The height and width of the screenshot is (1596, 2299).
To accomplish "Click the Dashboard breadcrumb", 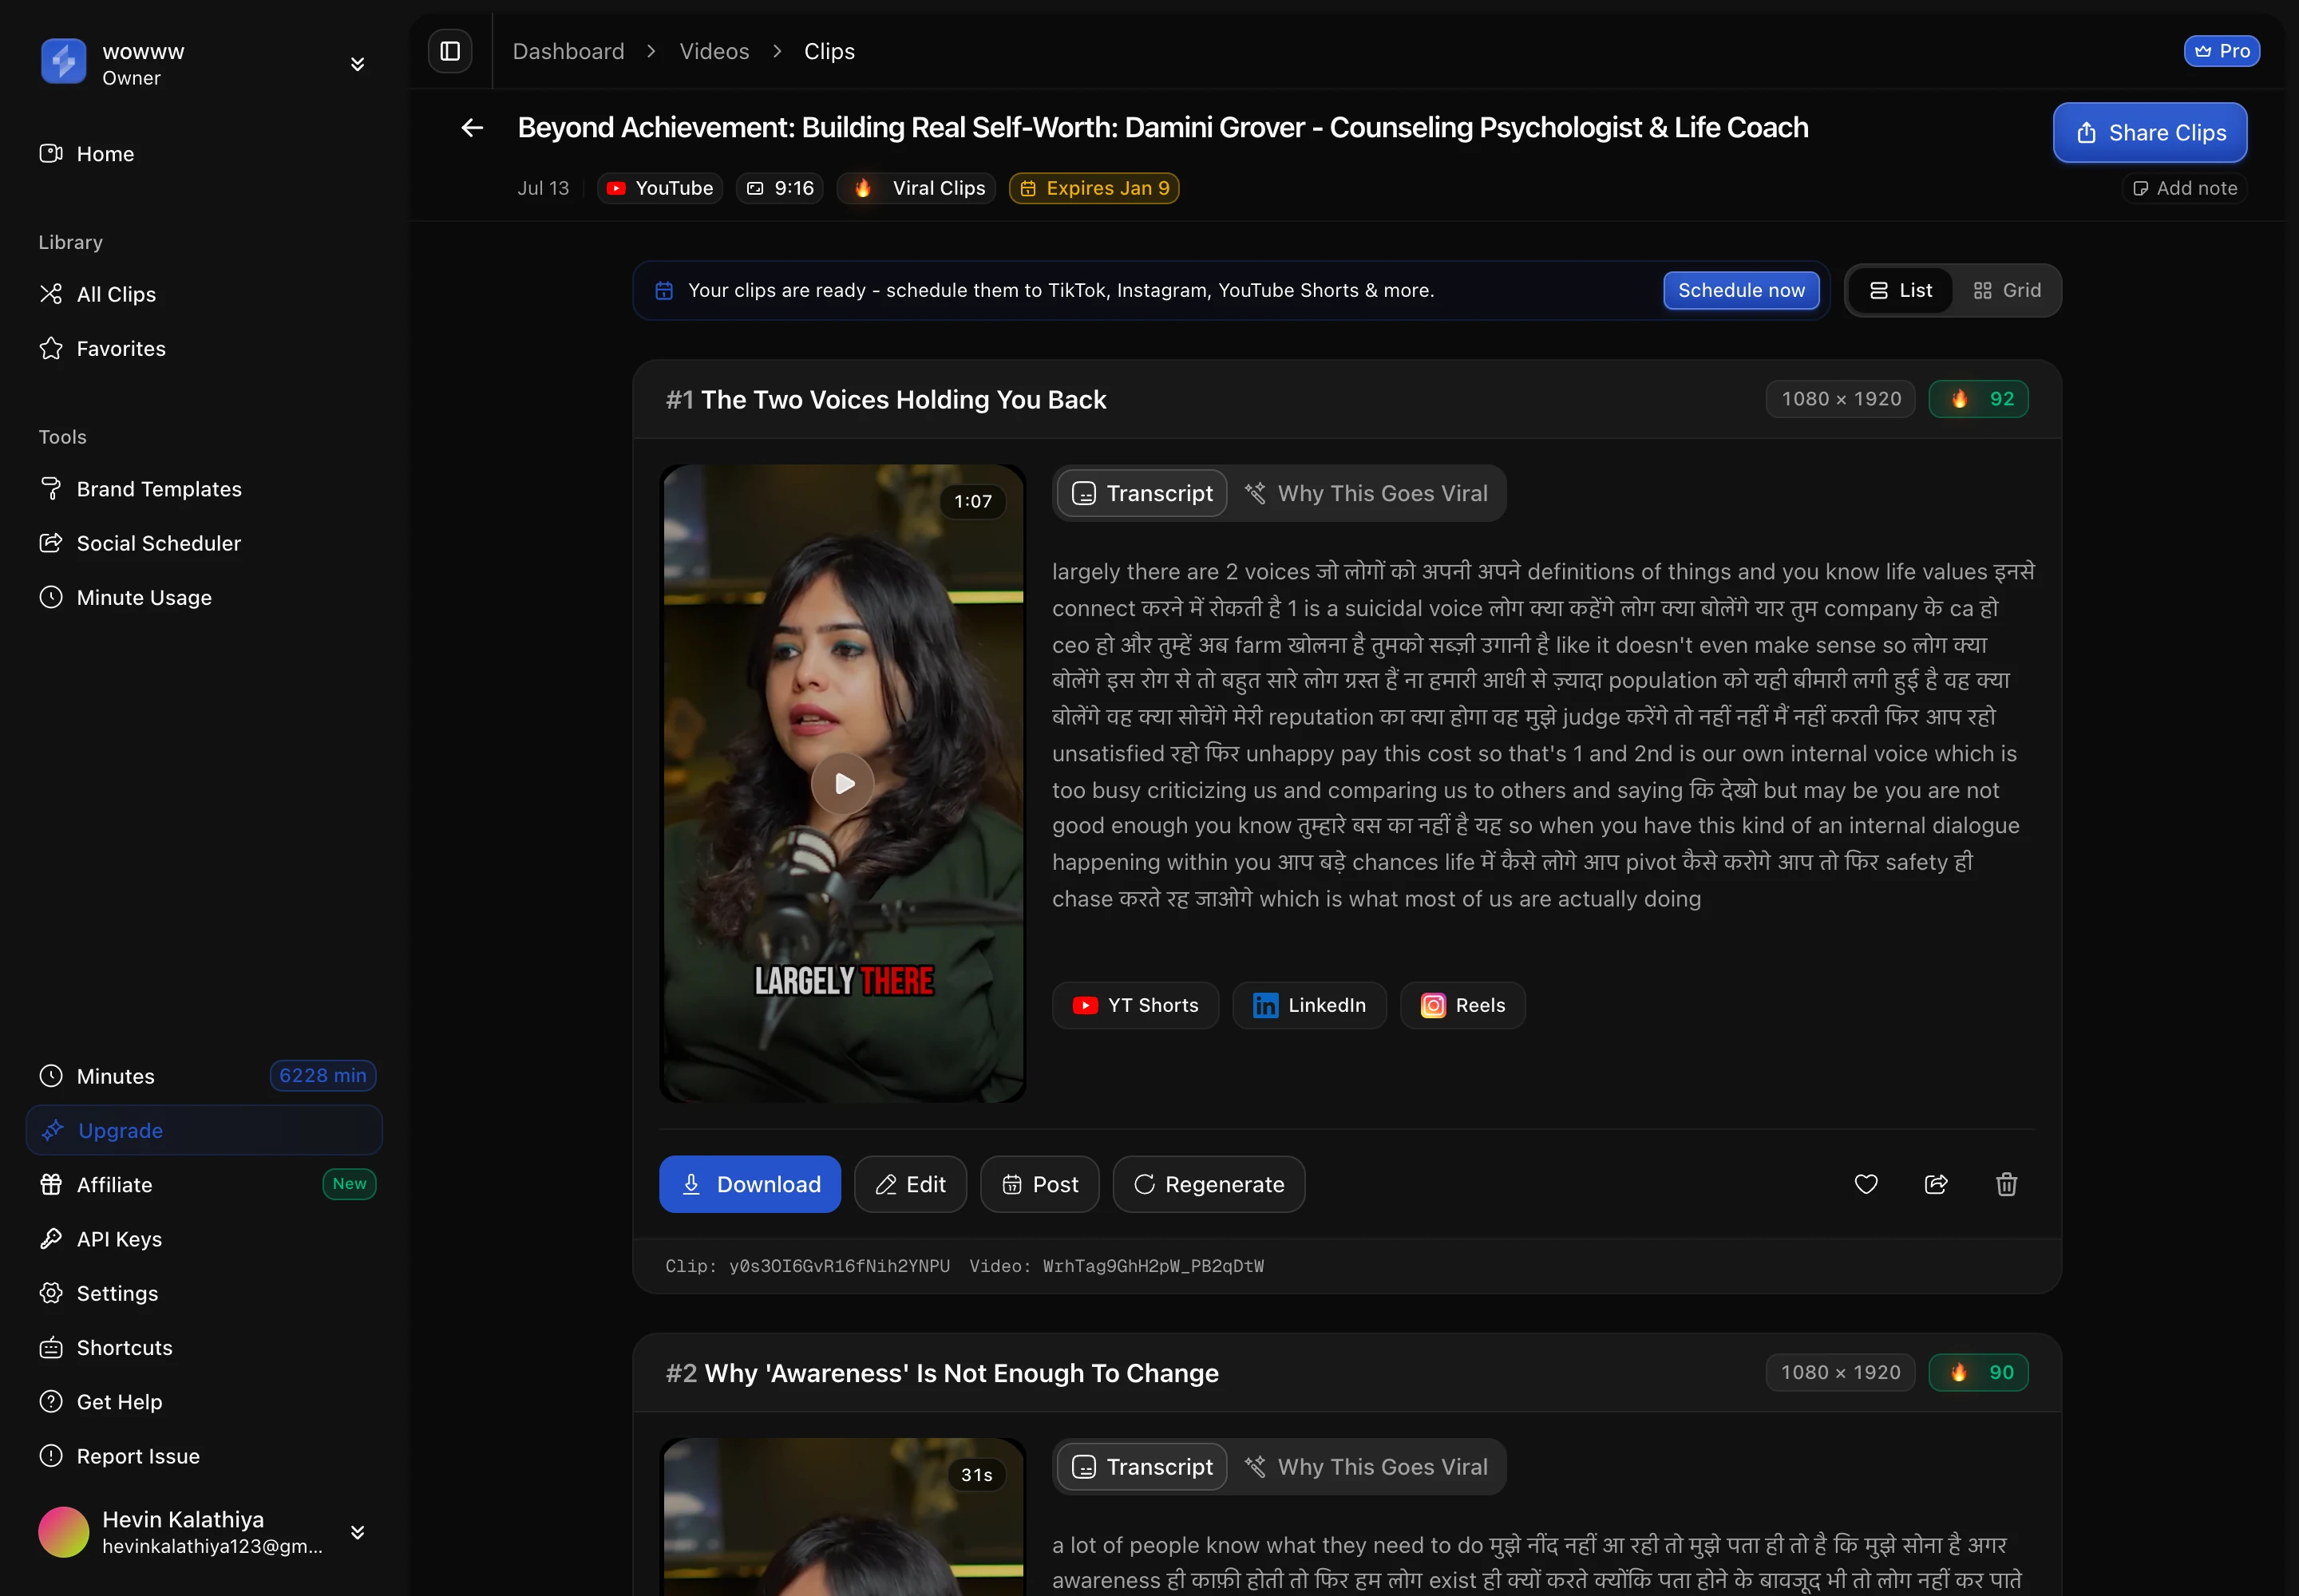I will [x=568, y=51].
